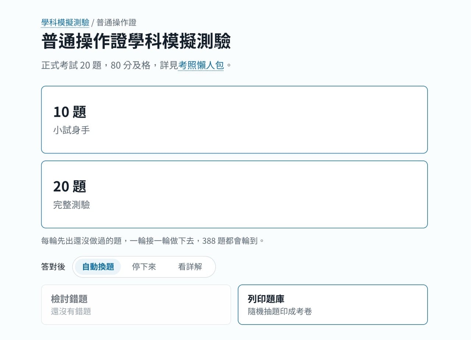Open the 學科模擬測驗 breadcrumb link

tap(65, 22)
